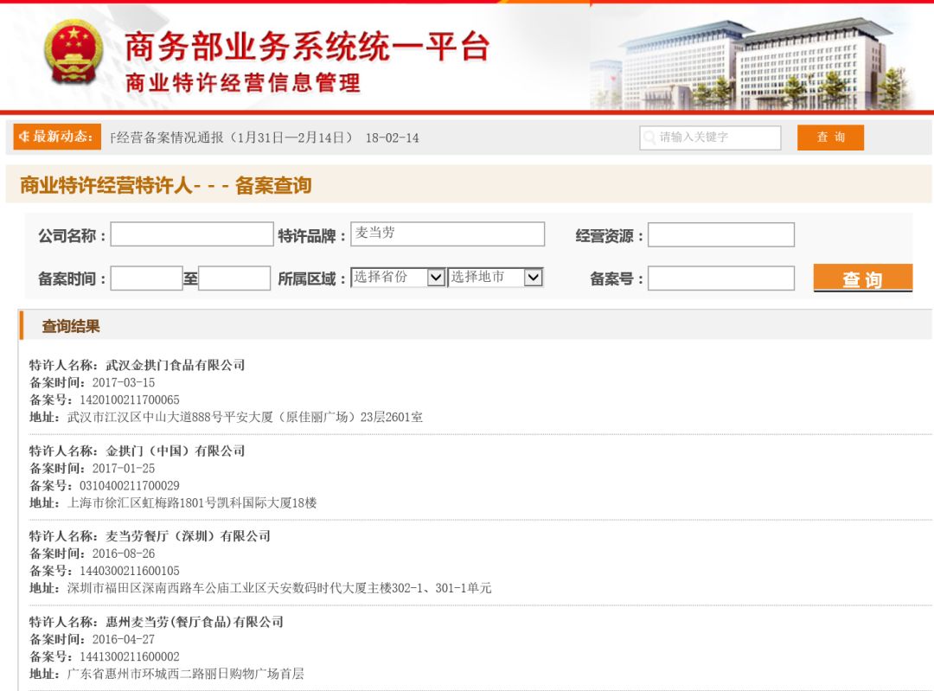Click the 广东省惠州市环城西二路 address line
Viewport: 934px width, 691px height.
click(x=185, y=674)
